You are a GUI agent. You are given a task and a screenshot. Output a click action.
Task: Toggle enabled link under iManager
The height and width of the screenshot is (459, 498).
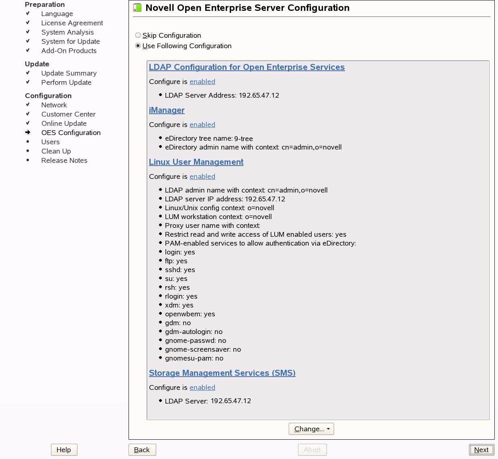coord(202,125)
